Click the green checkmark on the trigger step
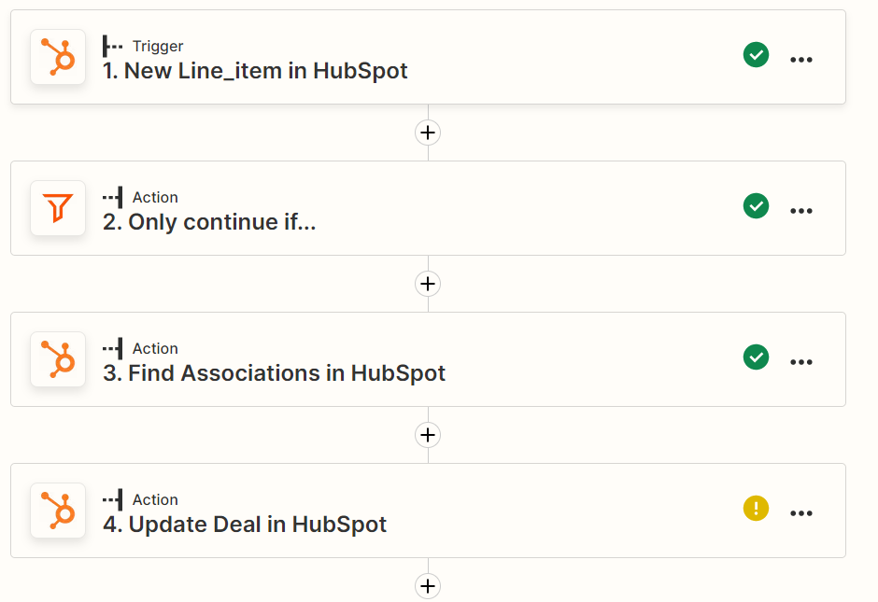878x602 pixels. coord(756,55)
